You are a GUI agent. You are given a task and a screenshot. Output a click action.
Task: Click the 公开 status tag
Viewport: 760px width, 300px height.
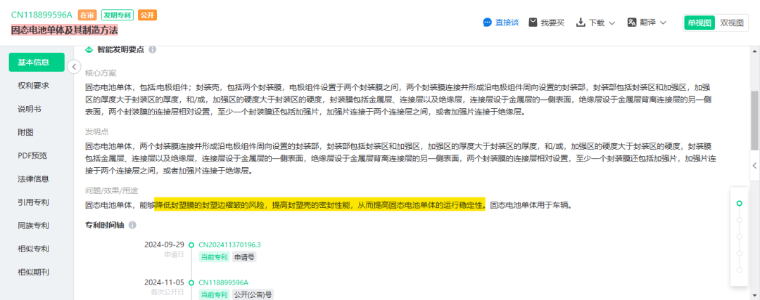click(147, 15)
